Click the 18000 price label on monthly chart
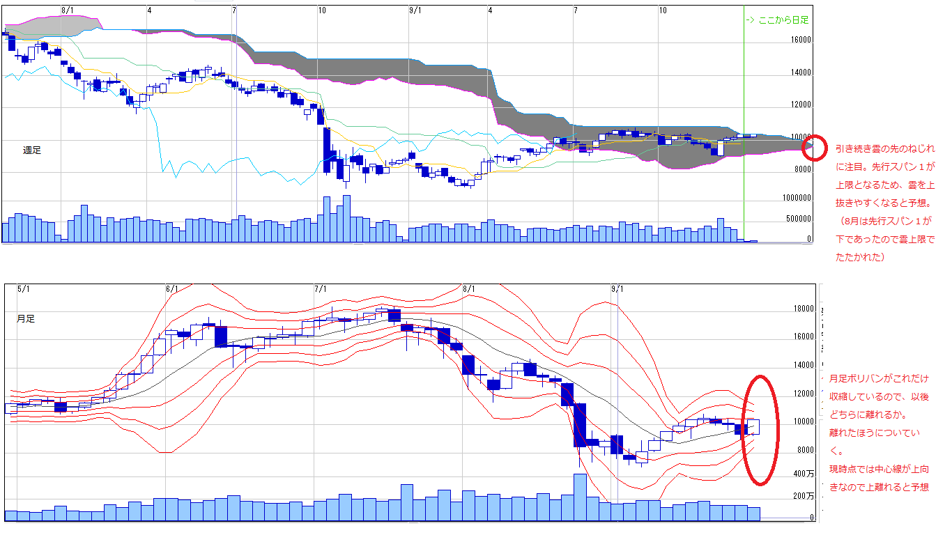 click(804, 309)
